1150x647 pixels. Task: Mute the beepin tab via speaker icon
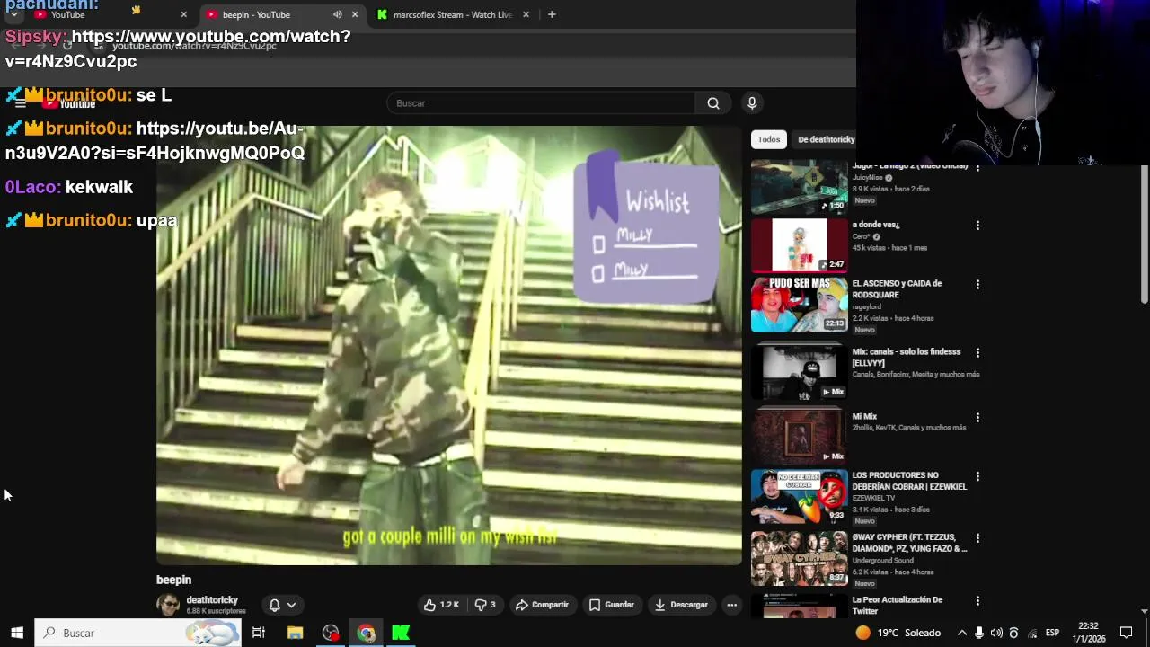[337, 14]
